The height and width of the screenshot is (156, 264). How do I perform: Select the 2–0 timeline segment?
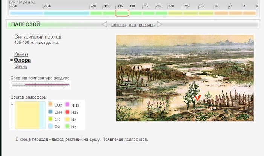(x=250, y=13)
